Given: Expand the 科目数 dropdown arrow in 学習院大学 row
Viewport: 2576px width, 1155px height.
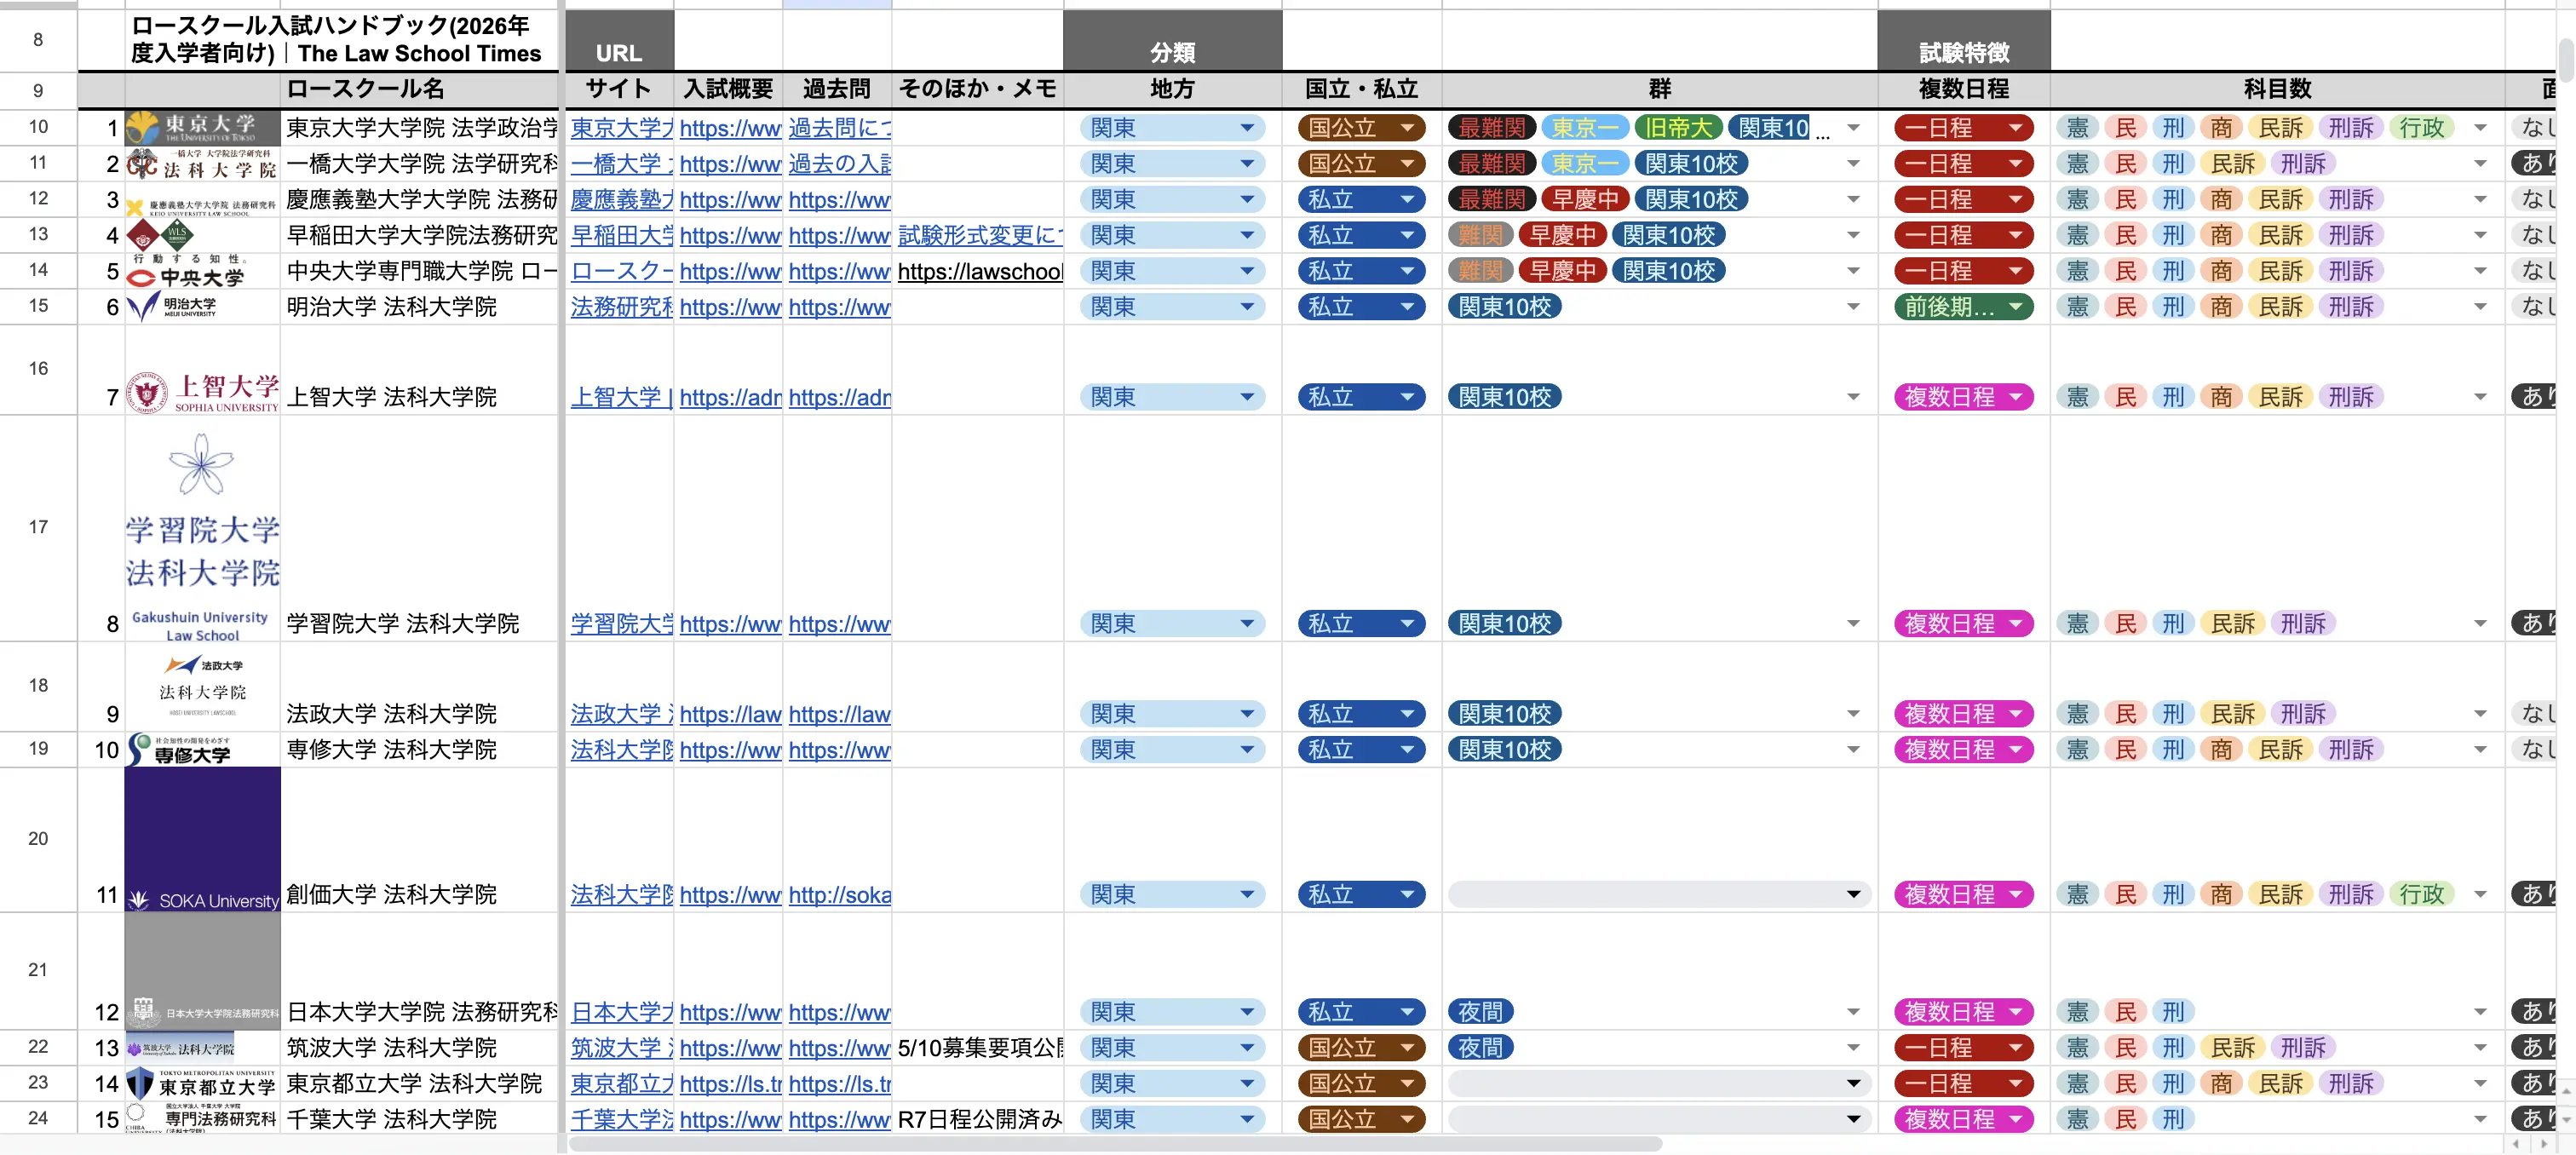Looking at the screenshot, I should click(2480, 624).
